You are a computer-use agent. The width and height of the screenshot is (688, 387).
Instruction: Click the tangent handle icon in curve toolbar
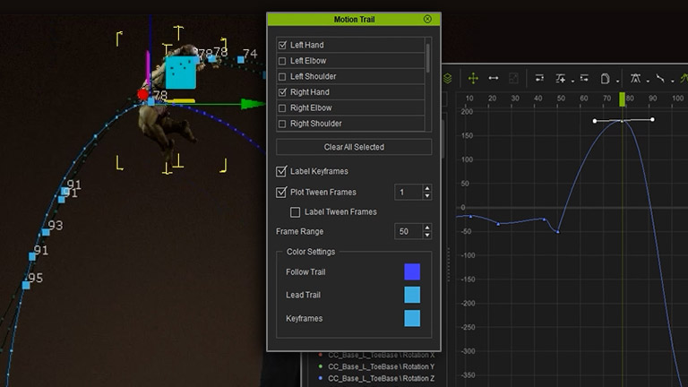636,79
